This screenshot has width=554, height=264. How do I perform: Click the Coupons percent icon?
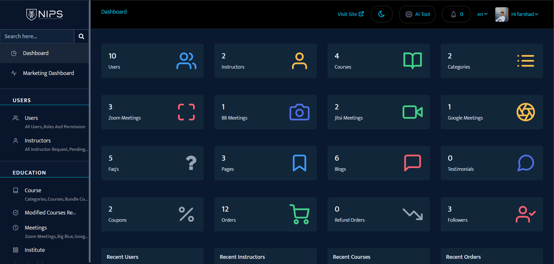click(186, 214)
